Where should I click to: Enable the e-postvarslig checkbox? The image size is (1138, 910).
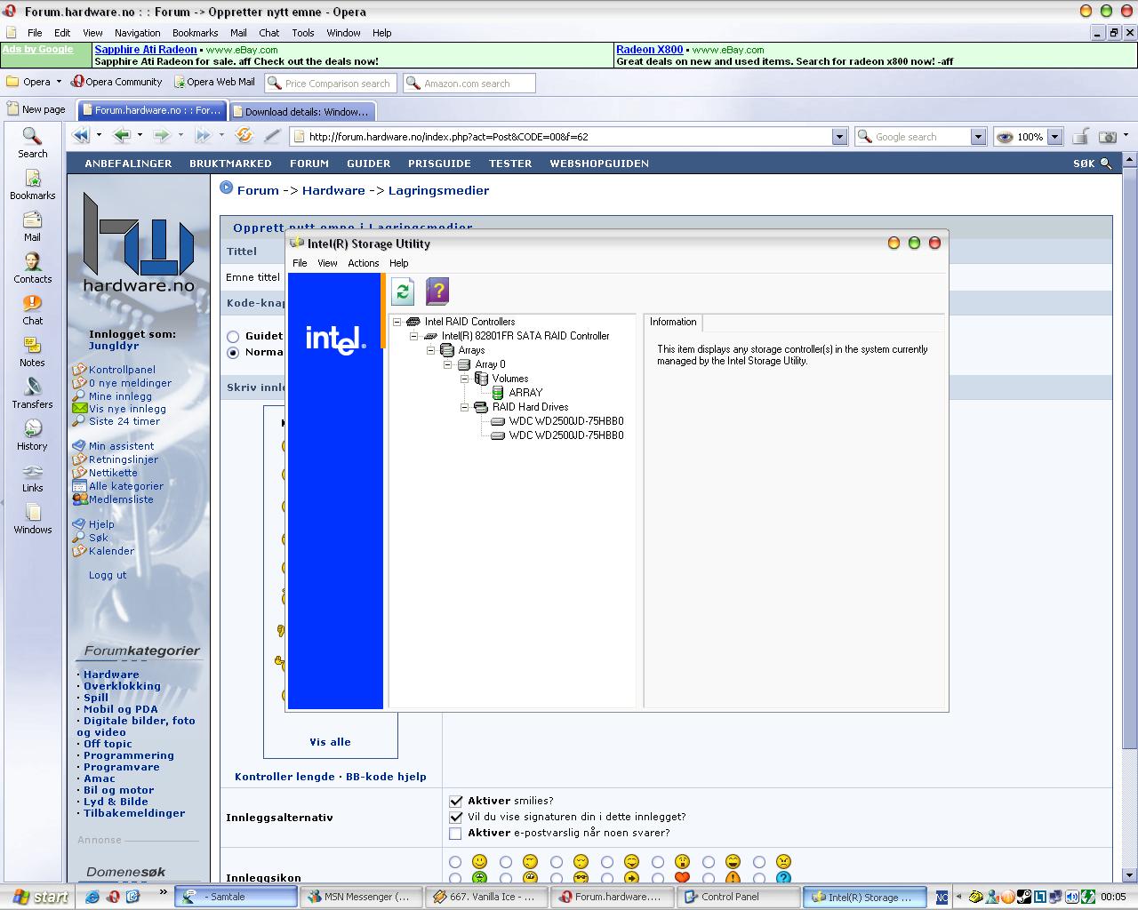click(x=456, y=834)
